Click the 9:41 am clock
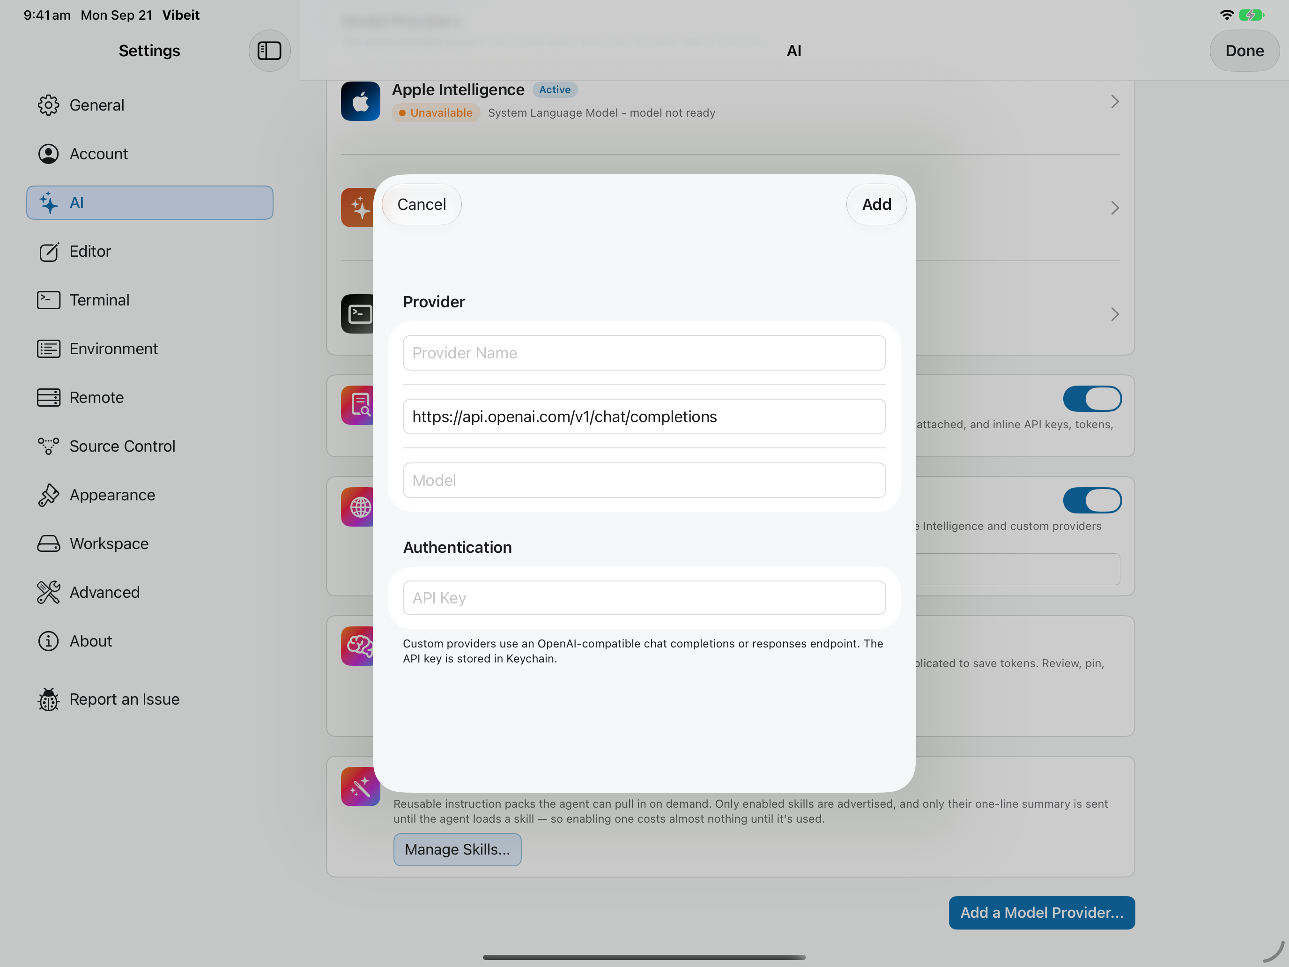 [47, 15]
